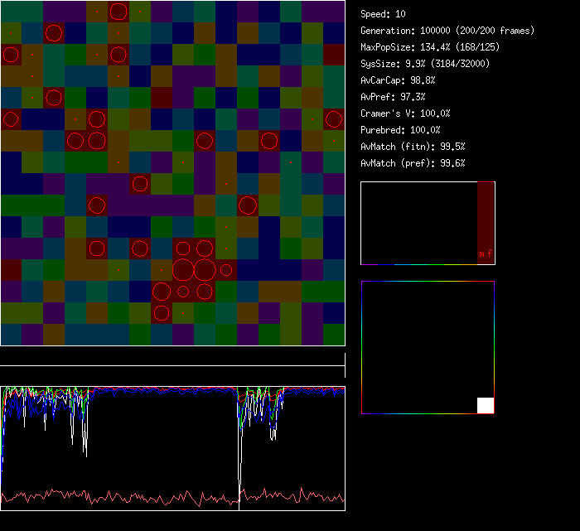Click the MaxPopSize statistic line
The height and width of the screenshot is (531, 580).
[431, 47]
